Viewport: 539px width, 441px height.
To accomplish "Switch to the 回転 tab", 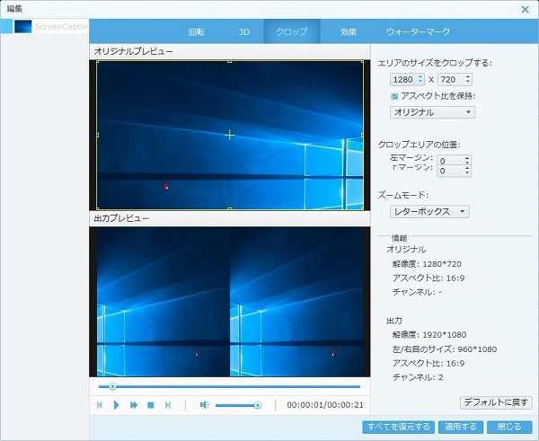I will tap(196, 32).
